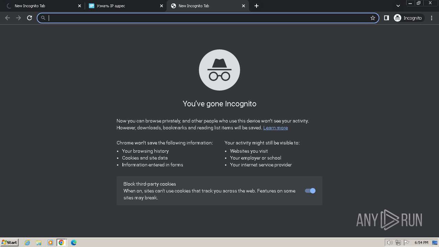
Task: Click the 6:54 PM clock
Action: tap(421, 243)
